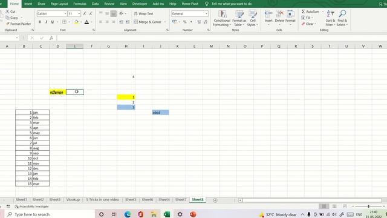Toggle Middle Align in Alignment group
Viewport: 387px width, 218px height.
tap(107, 13)
